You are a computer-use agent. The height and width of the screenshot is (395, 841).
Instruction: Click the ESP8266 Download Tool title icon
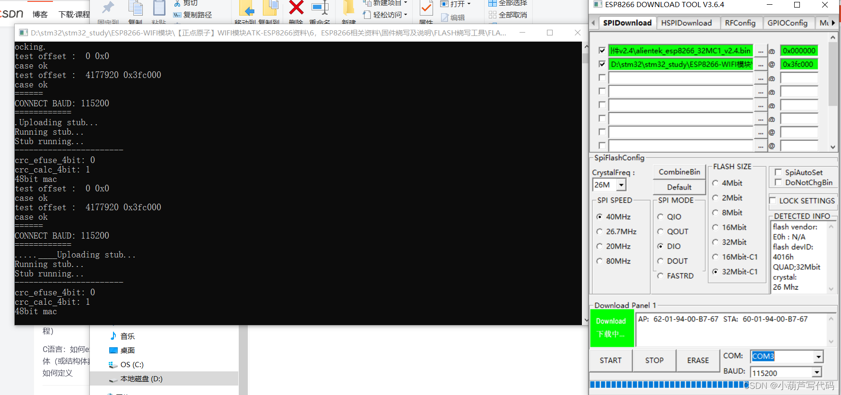click(598, 5)
